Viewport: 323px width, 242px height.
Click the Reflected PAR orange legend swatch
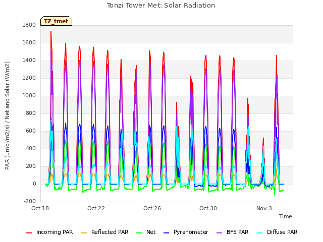click(x=84, y=233)
